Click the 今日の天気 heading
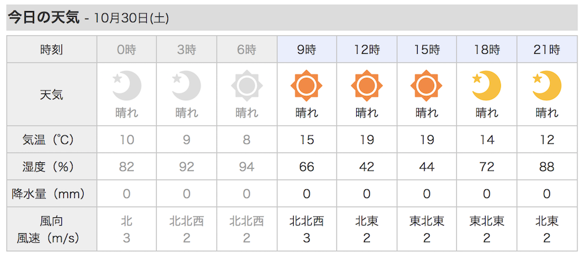Image resolution: width=585 pixels, height=256 pixels. [44, 18]
